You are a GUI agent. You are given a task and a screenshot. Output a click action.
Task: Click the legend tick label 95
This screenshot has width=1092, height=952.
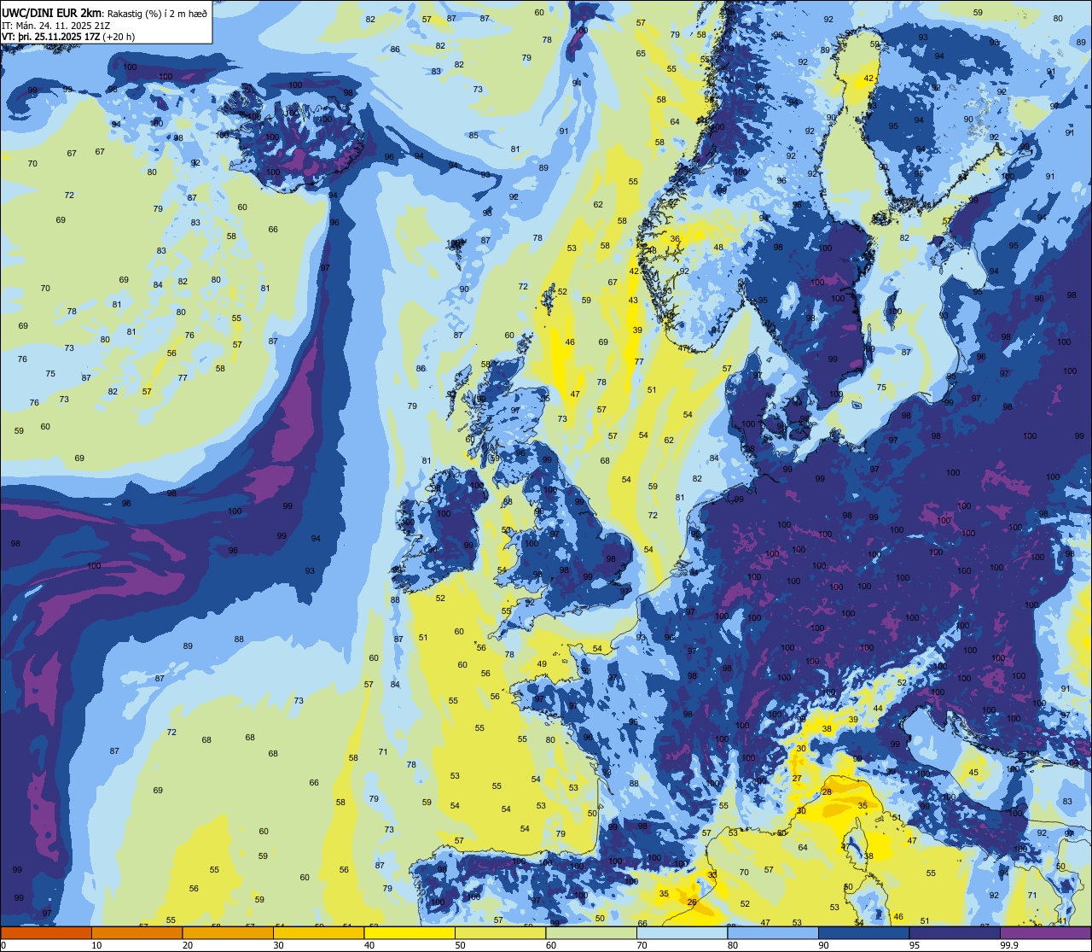click(x=915, y=945)
